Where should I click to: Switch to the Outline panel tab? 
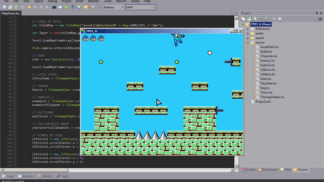[x=248, y=170]
